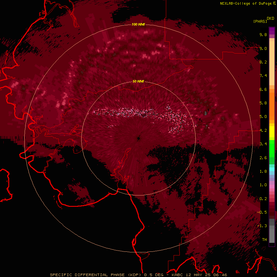Click the light peach color scale band
Viewport: 277px width, 277px height.
tap(272, 63)
